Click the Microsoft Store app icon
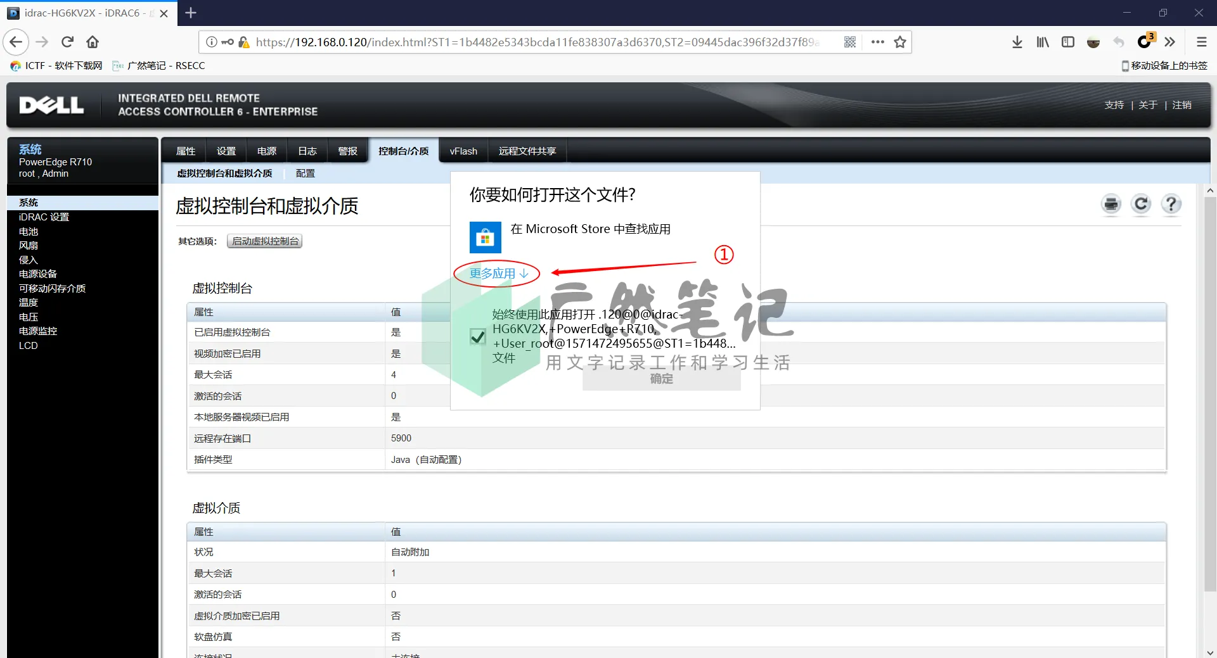This screenshot has height=658, width=1217. (x=486, y=237)
